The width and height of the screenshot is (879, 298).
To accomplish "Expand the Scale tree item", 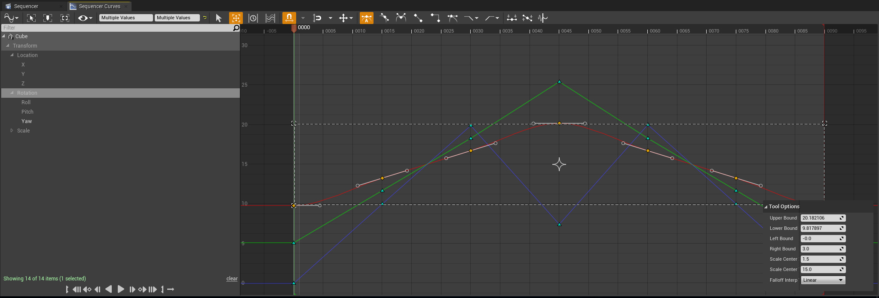I will point(12,130).
